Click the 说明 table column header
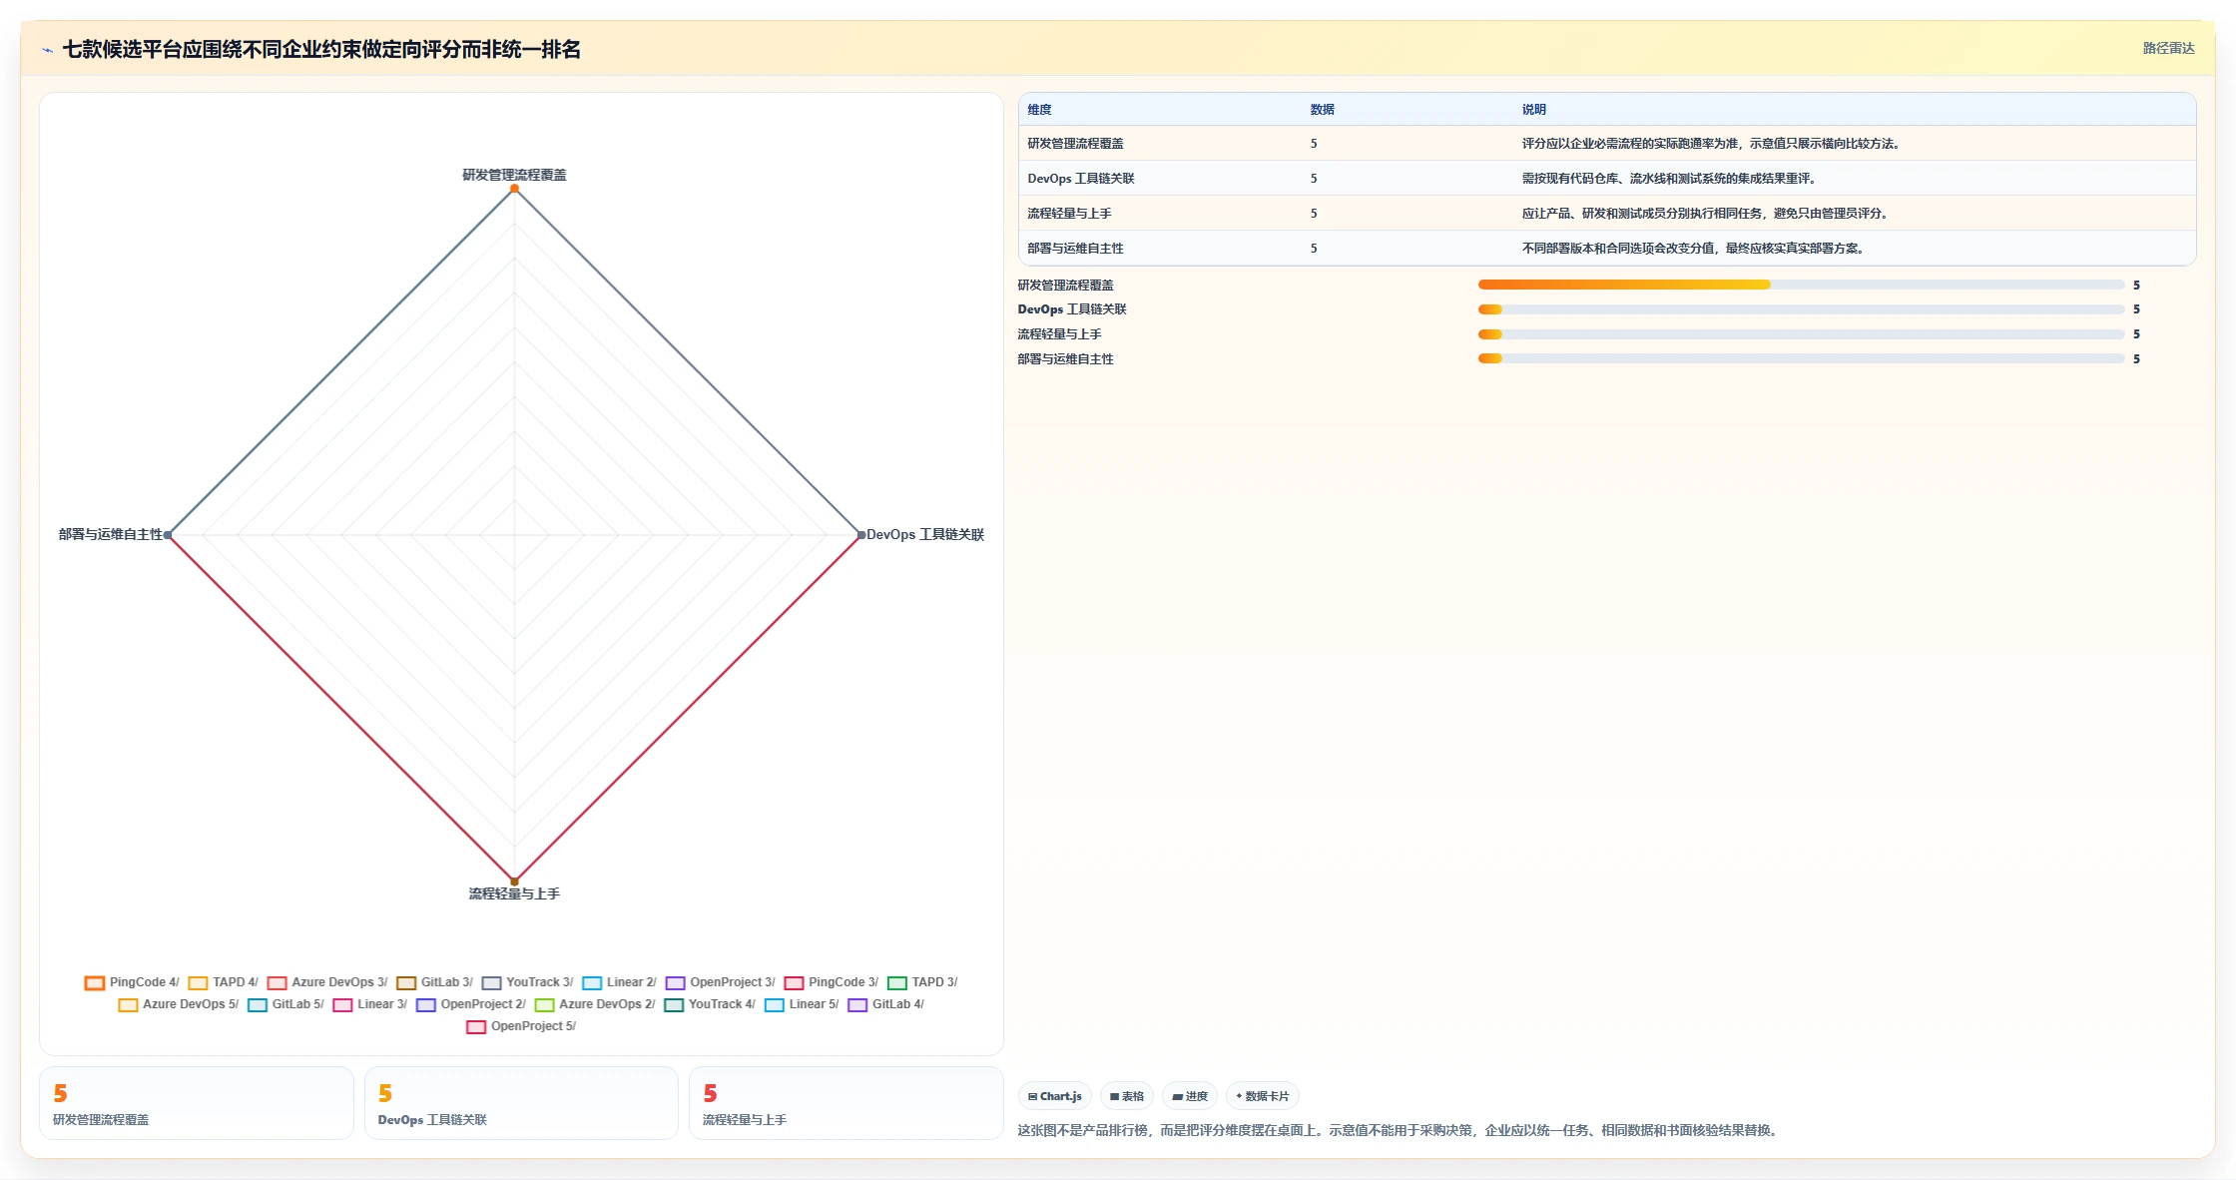Screen dimensions: 2236x1180 [x=1533, y=110]
